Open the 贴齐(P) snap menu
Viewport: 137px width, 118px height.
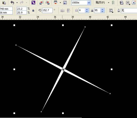pos(100,3)
